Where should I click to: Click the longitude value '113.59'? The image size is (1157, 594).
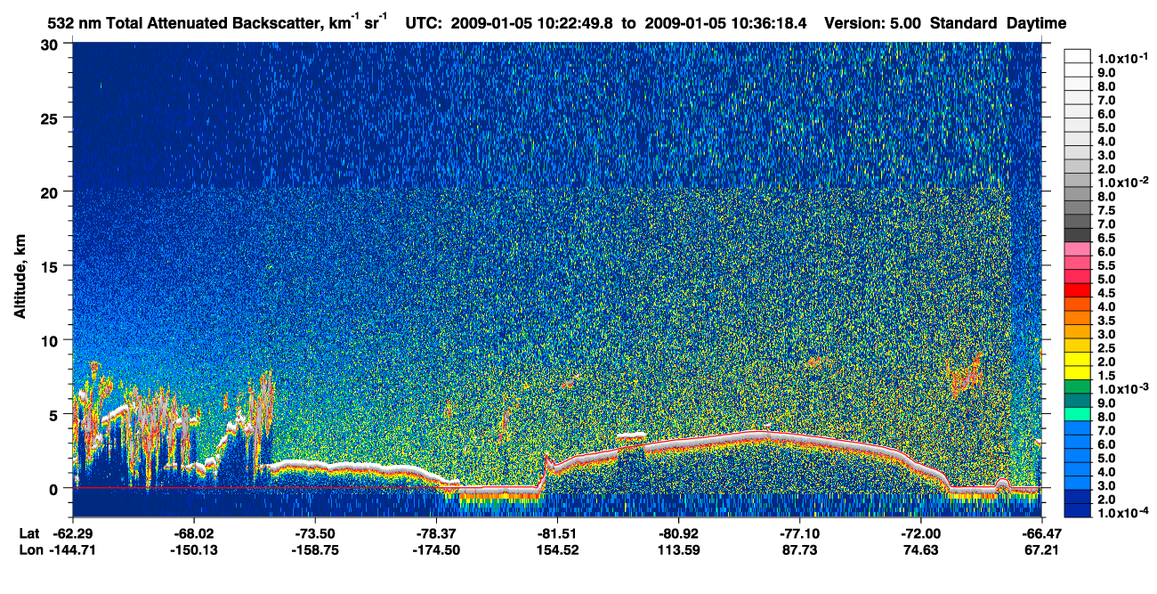pos(679,550)
